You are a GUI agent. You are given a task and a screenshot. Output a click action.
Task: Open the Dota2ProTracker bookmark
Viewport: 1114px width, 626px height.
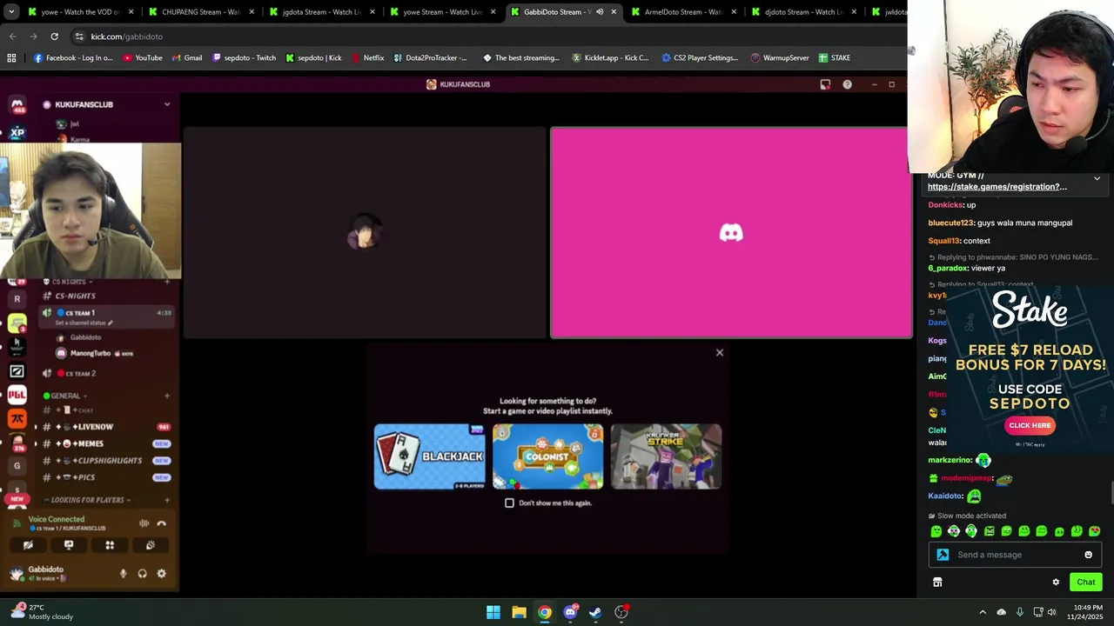(x=430, y=58)
